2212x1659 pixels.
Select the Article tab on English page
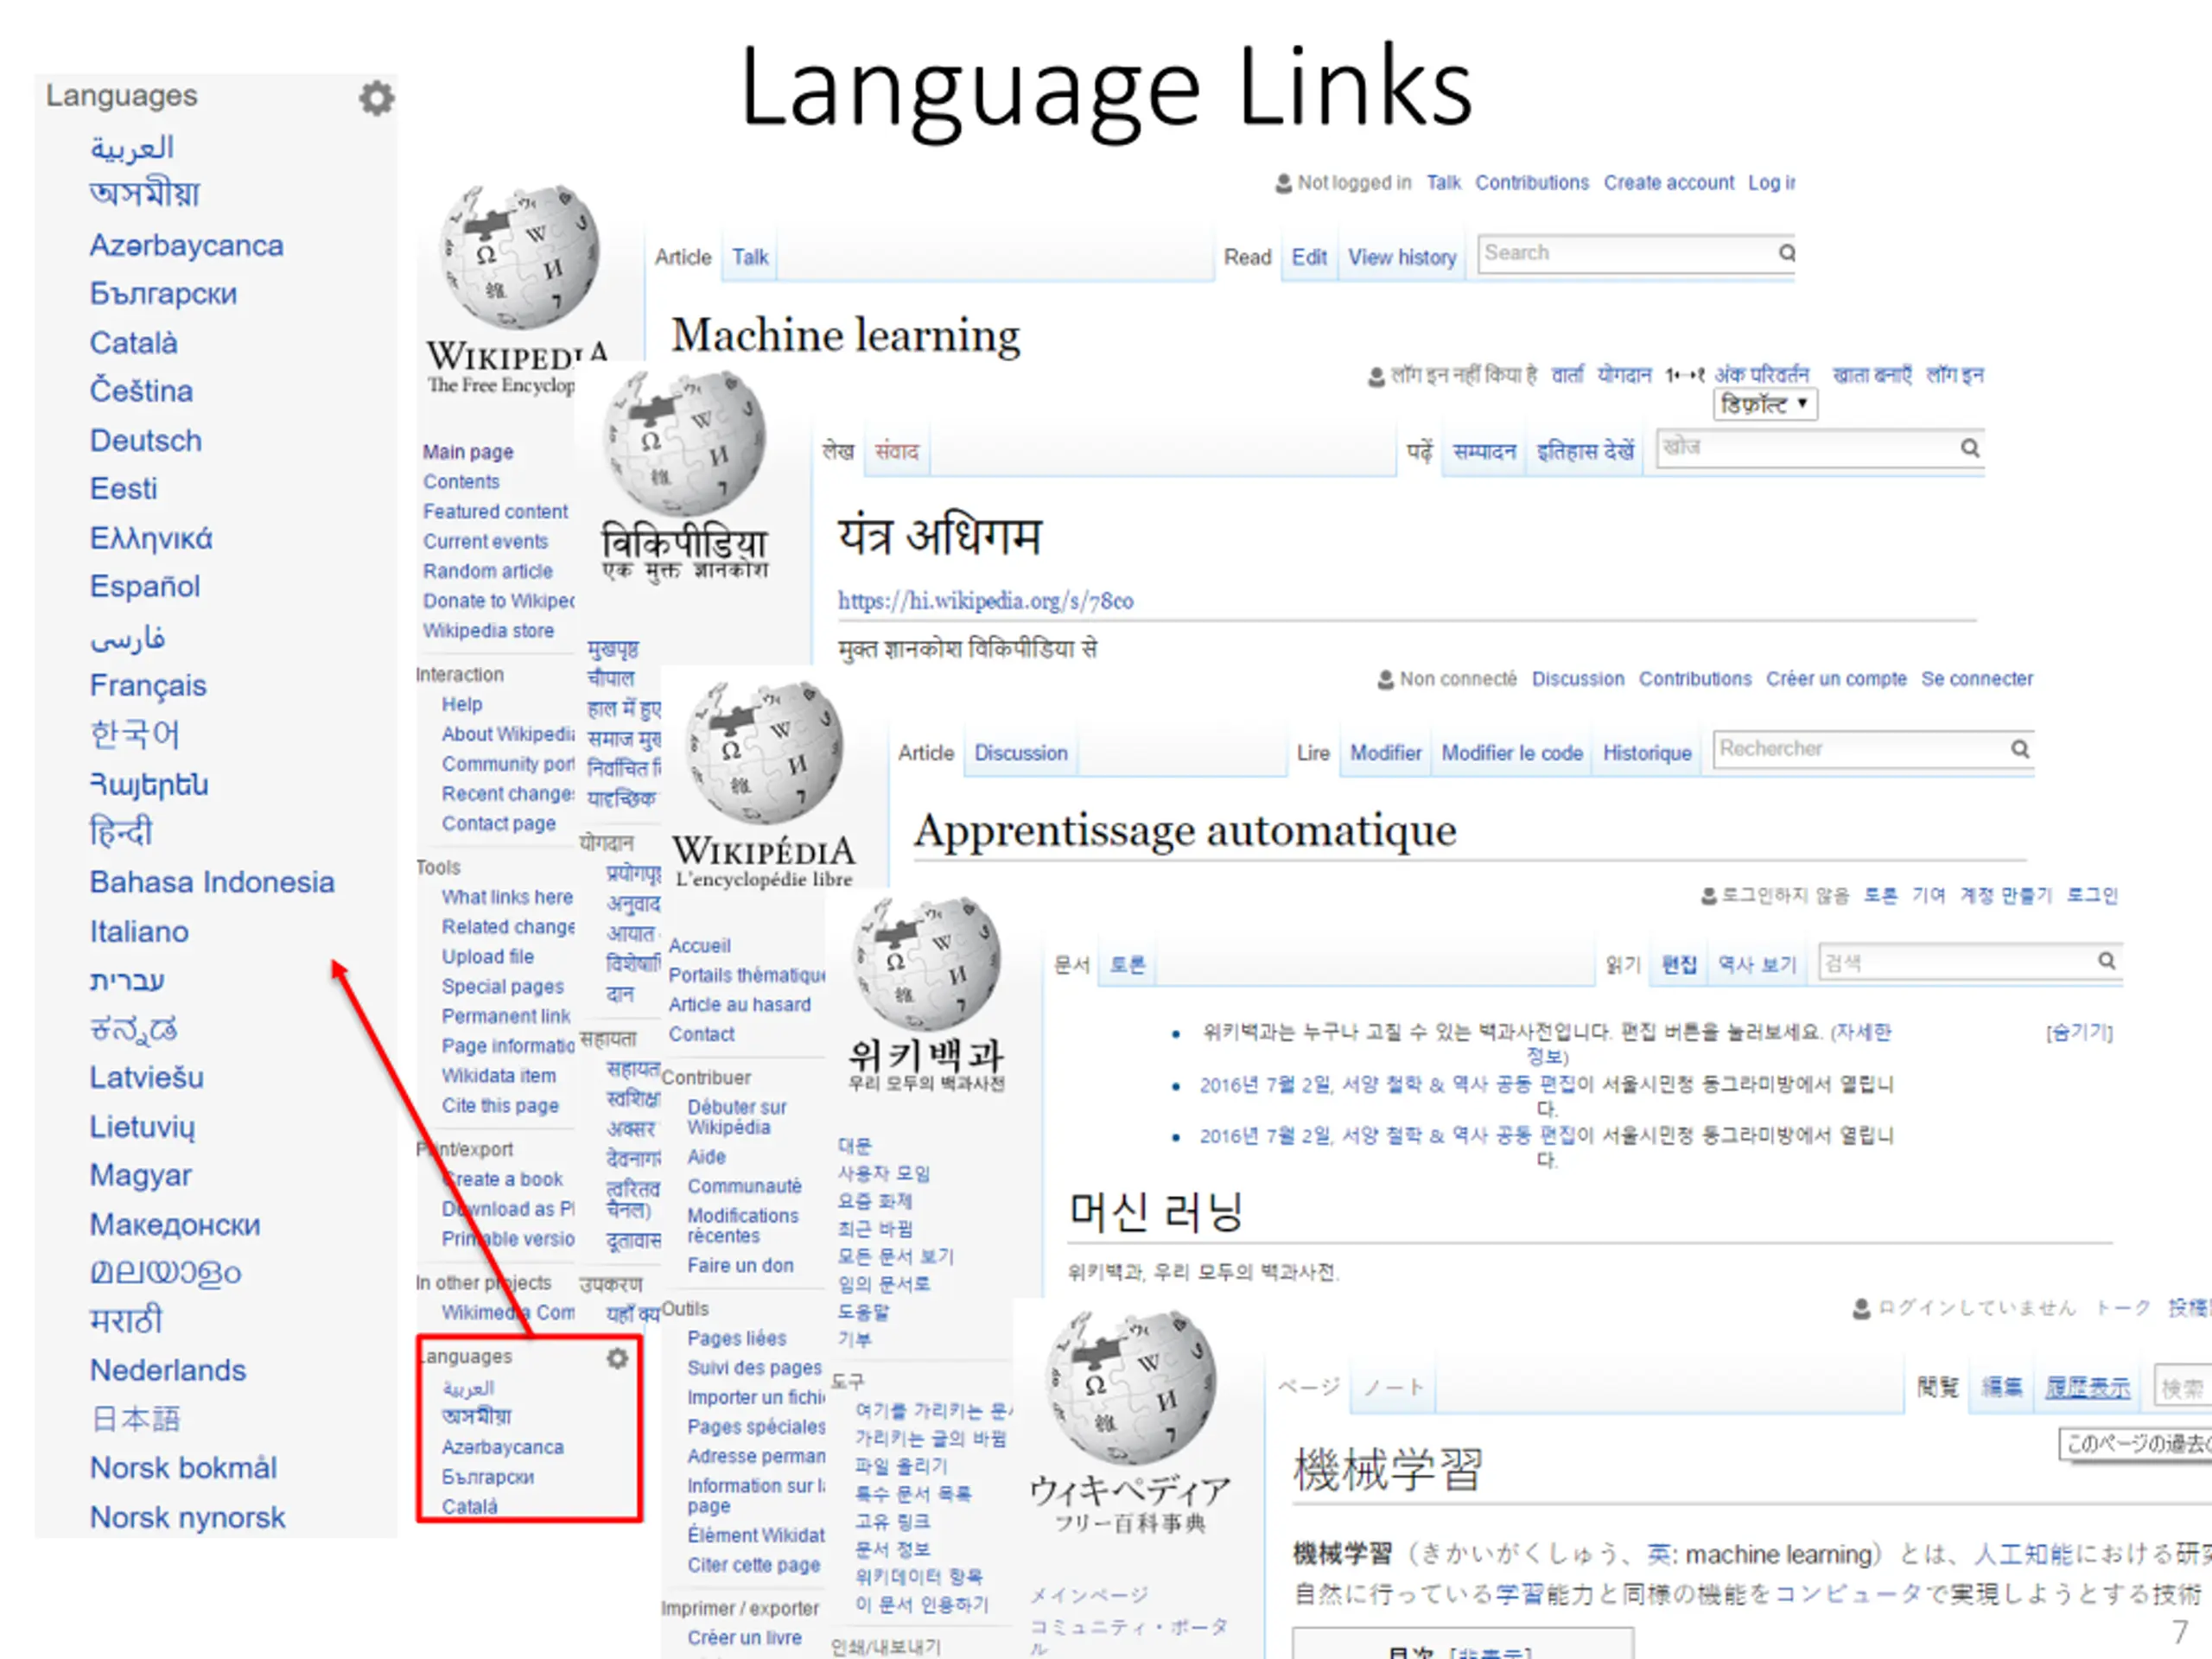click(683, 257)
